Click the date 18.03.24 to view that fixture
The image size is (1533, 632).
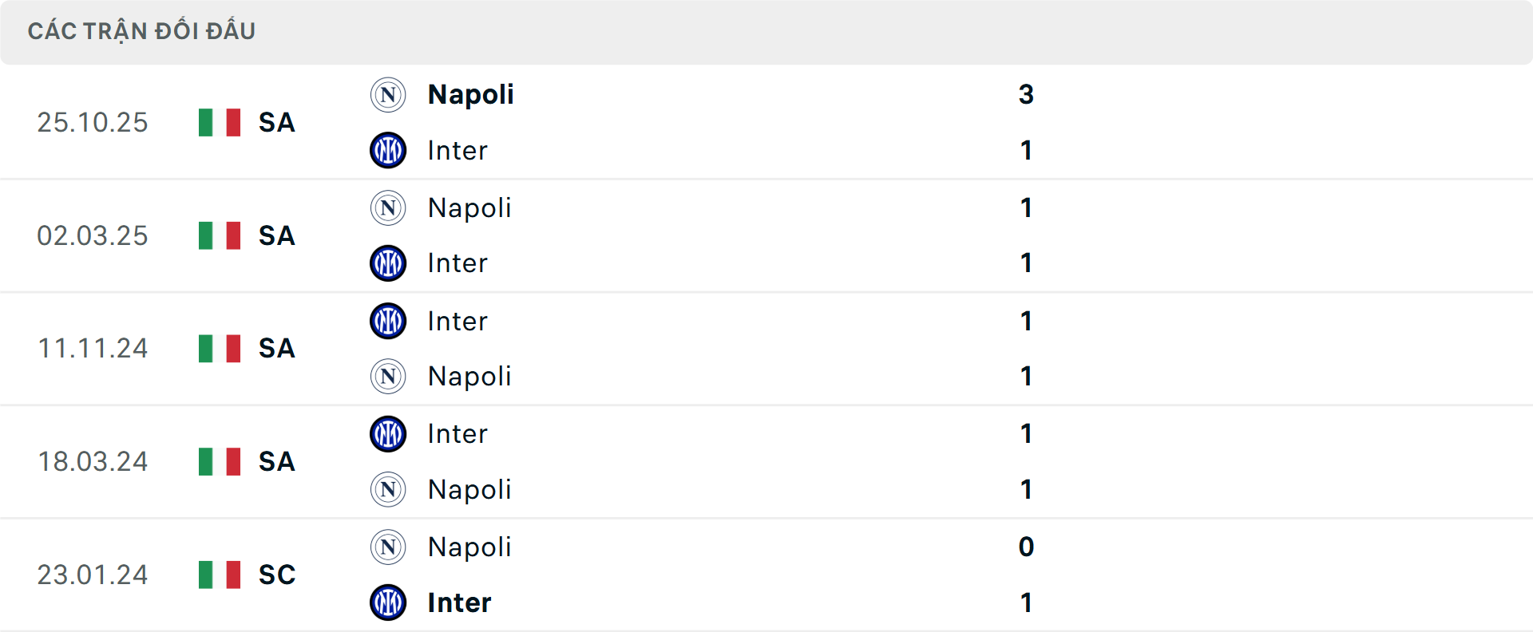pos(93,461)
